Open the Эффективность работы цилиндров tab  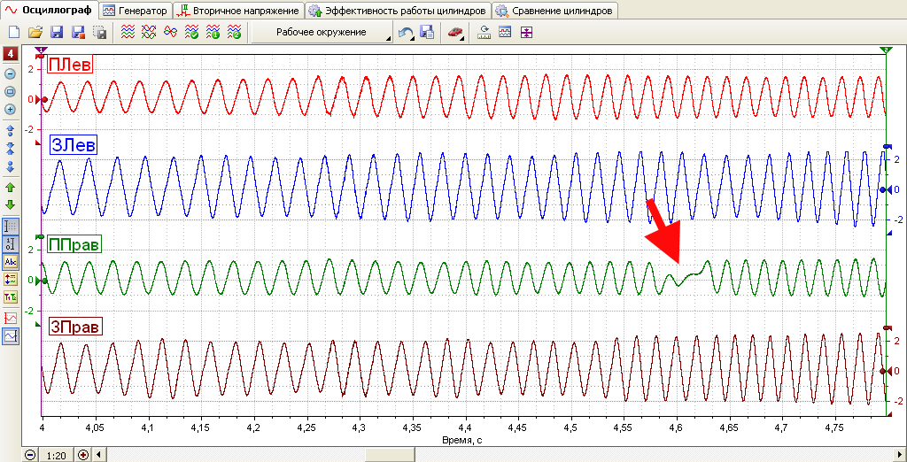pyautogui.click(x=398, y=11)
